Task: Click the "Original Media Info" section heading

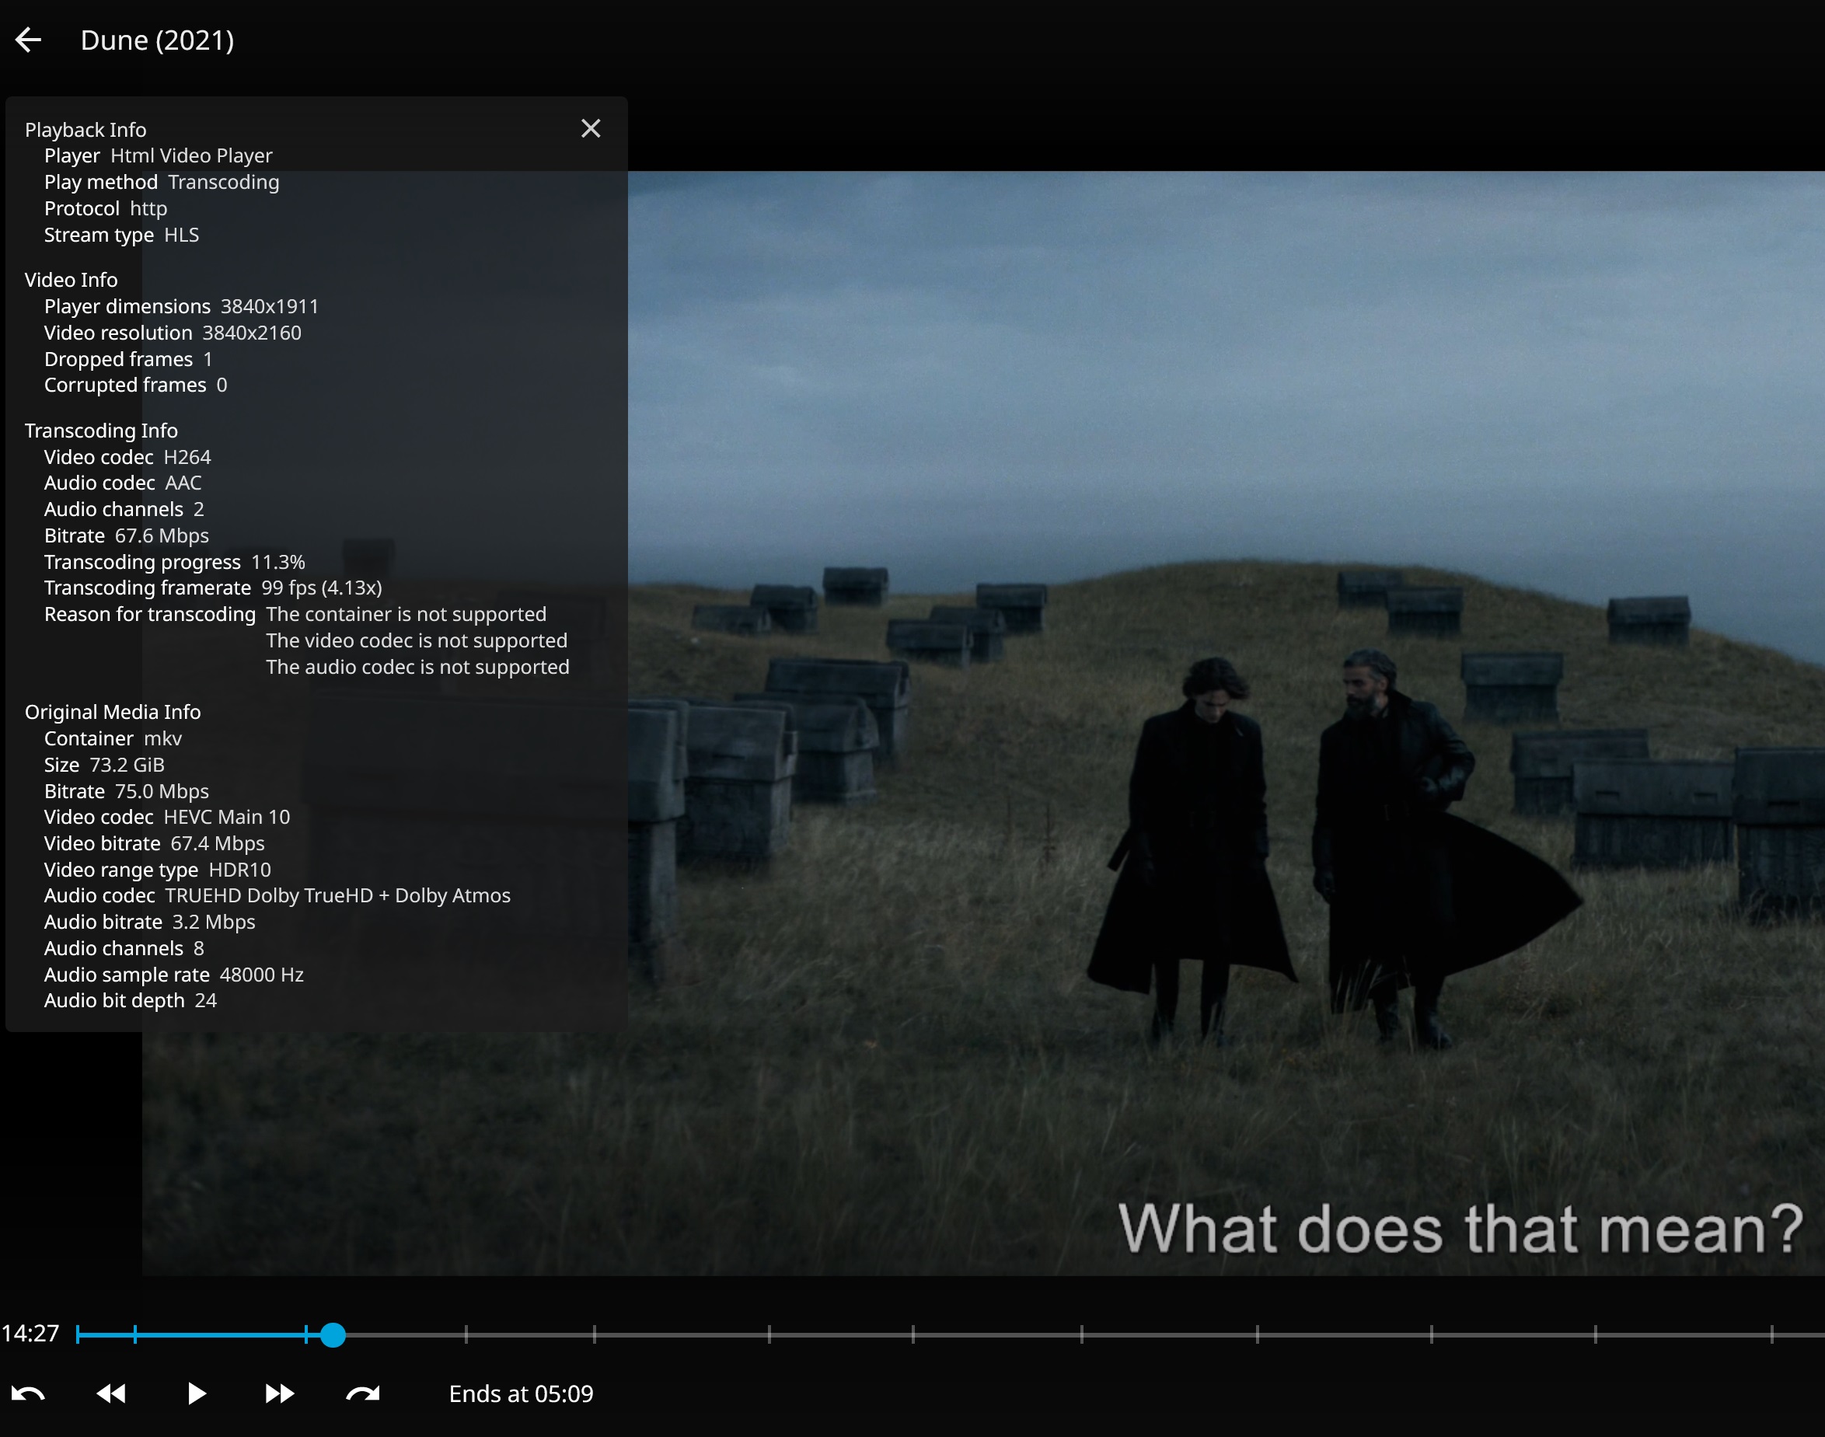Action: click(113, 712)
